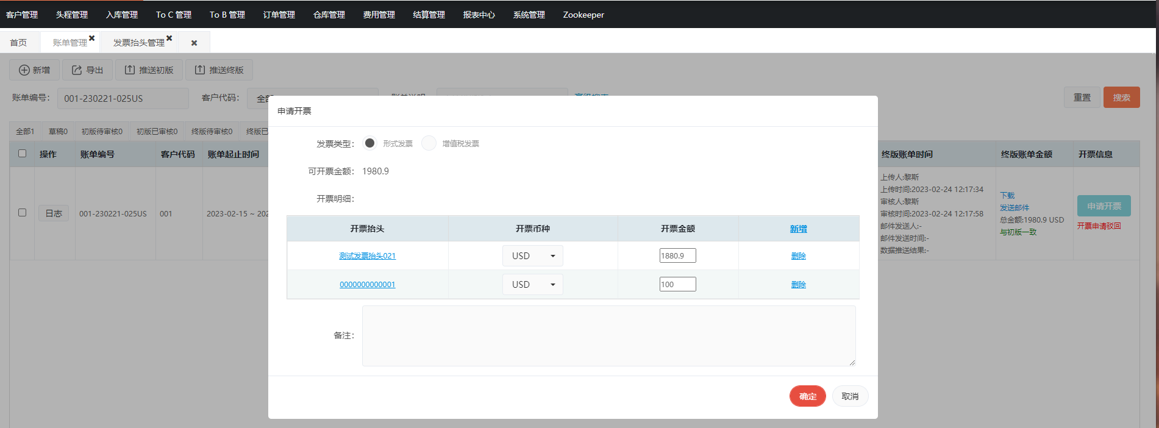Select the 全部1 status tab
This screenshot has width=1159, height=428.
pos(25,131)
